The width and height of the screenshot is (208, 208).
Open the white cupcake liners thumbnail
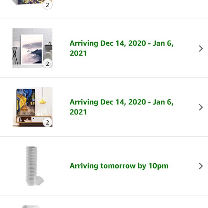click(35, 166)
